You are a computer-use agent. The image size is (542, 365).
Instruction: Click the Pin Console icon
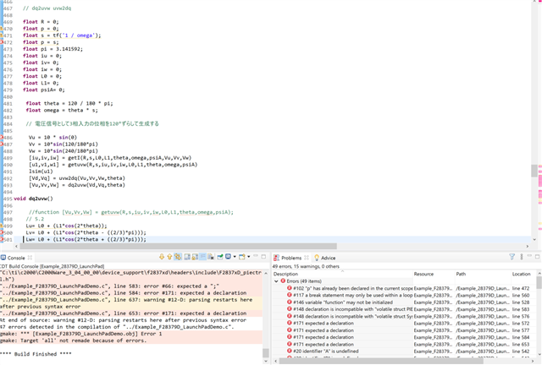click(220, 257)
